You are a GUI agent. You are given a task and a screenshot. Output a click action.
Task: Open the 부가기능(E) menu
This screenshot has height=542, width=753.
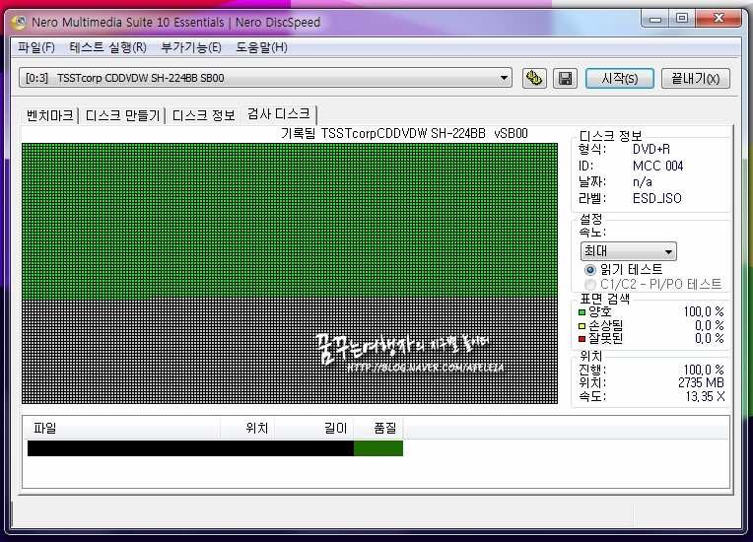click(x=191, y=47)
